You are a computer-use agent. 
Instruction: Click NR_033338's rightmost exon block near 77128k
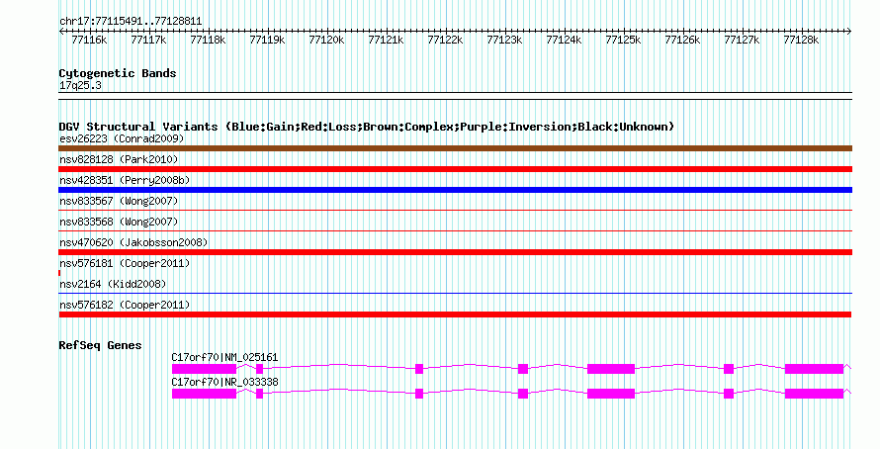click(x=814, y=394)
